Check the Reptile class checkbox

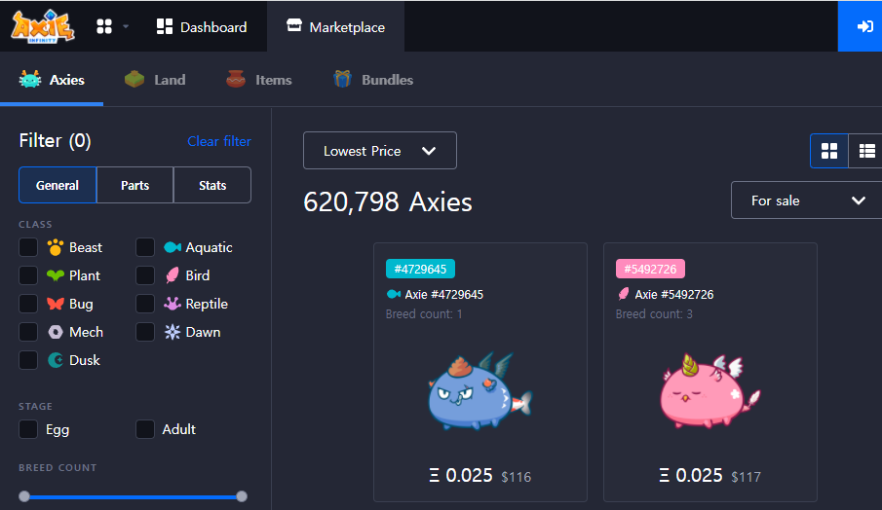click(x=145, y=304)
